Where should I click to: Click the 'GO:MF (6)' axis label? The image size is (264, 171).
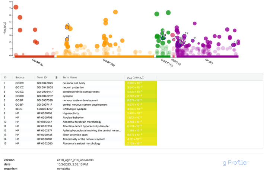pos(38,62)
